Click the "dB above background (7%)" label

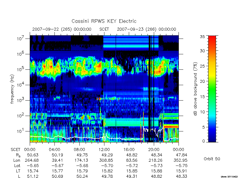click(x=195, y=89)
